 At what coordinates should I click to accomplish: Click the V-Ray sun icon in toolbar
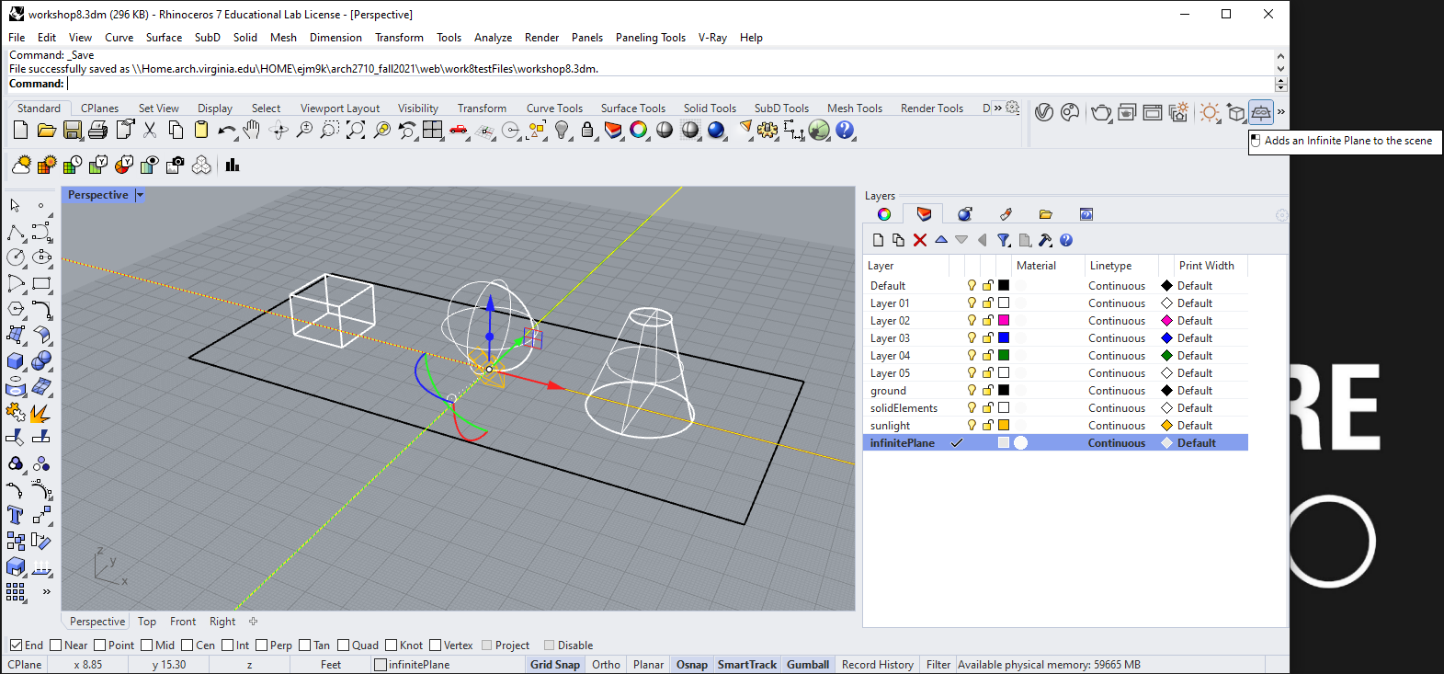click(x=1210, y=112)
